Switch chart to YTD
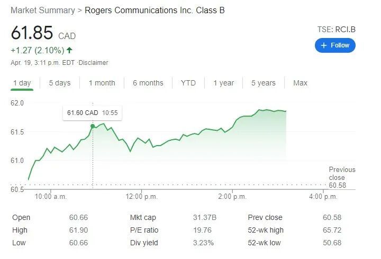The width and height of the screenshot is (381, 259). [x=188, y=83]
